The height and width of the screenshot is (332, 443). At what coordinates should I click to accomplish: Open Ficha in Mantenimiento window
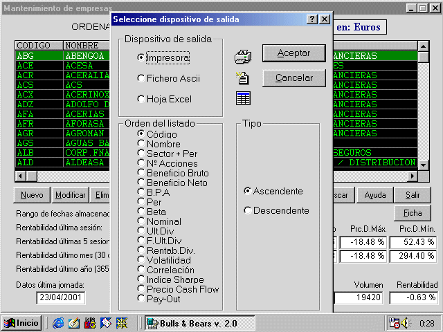point(413,213)
